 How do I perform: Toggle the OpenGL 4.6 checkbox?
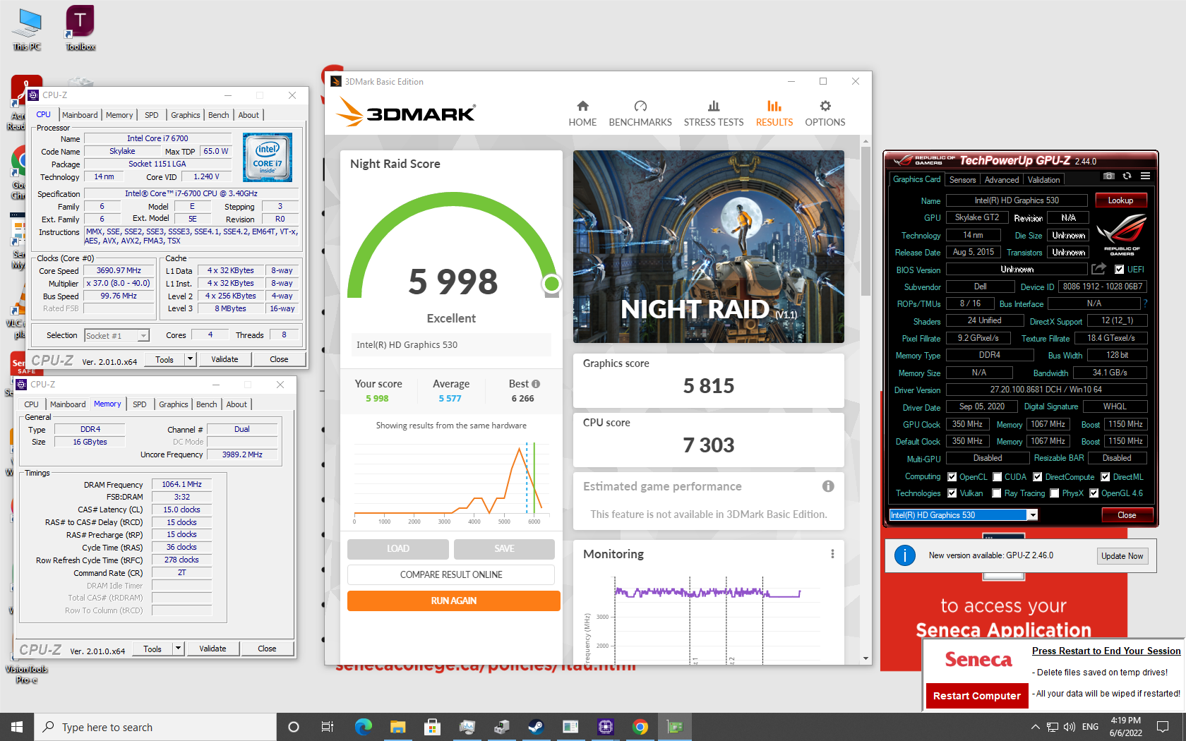pos(1094,493)
